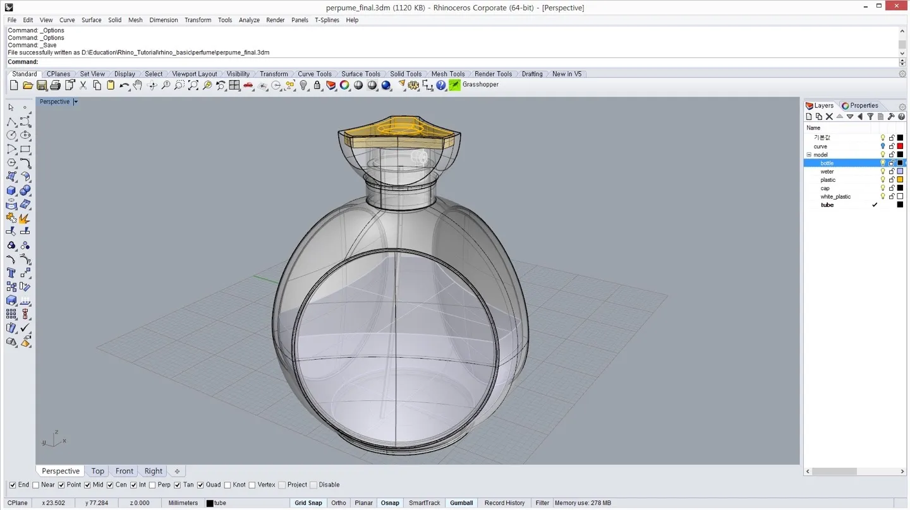This screenshot has width=910, height=510.
Task: Select the Box solid tool
Action: click(11, 191)
